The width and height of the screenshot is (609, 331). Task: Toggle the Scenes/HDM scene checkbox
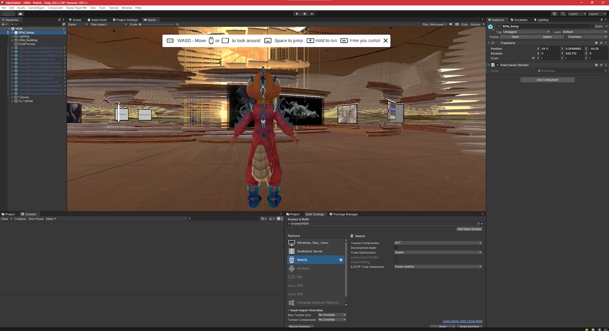coord(289,224)
